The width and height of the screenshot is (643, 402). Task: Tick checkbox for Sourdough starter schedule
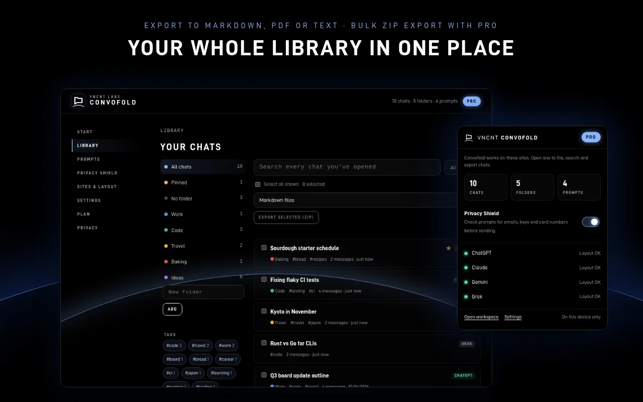[x=264, y=248]
